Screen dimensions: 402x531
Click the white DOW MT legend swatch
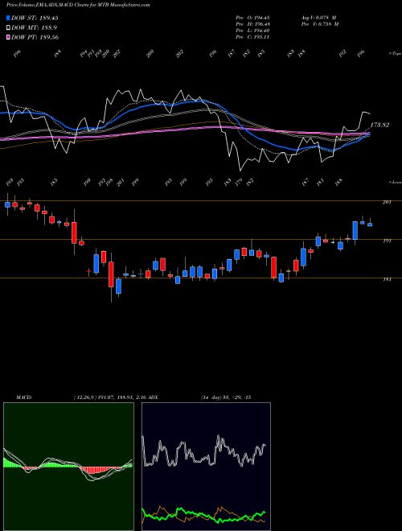(x=9, y=28)
